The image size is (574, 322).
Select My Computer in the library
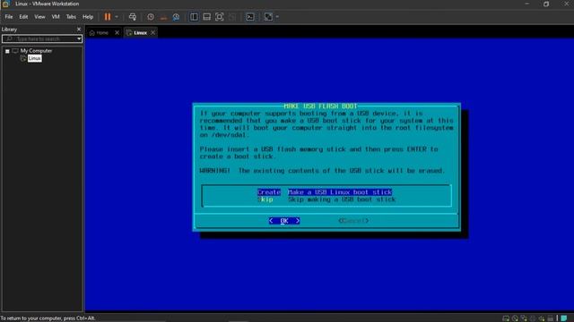(36, 51)
